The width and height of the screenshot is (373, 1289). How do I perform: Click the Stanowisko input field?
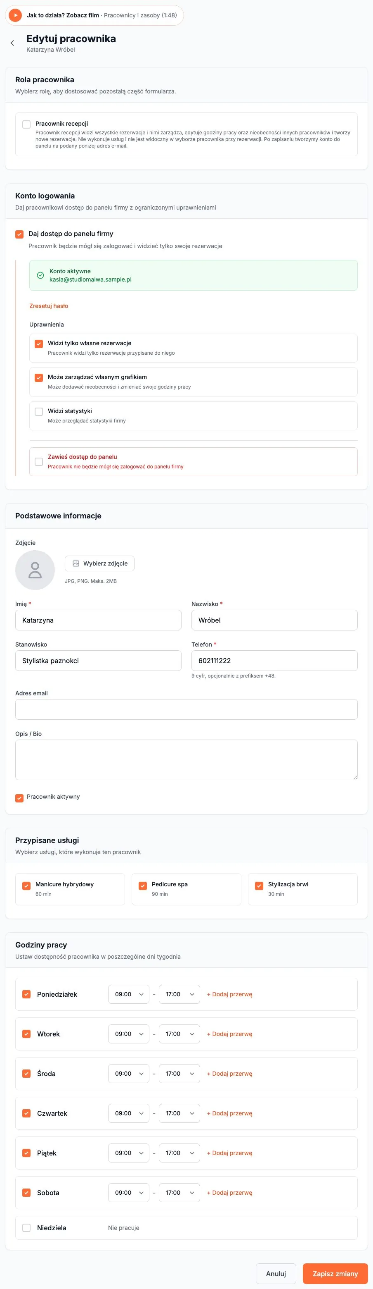click(98, 661)
